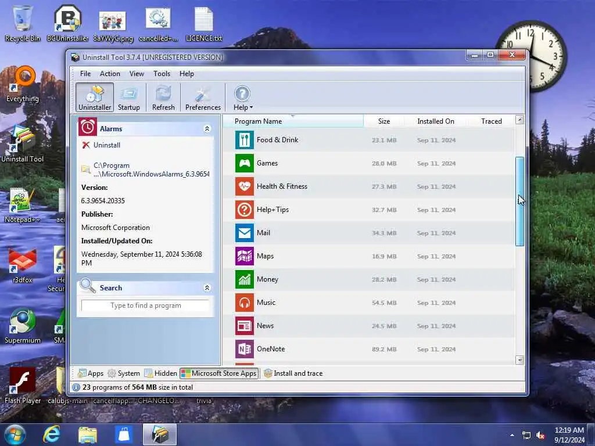Sort list by Installed On column
Viewport: 595px width, 446px height.
pyautogui.click(x=436, y=121)
